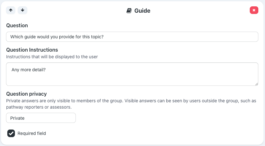
Task: Place cursor on 'Any more detail?' text
Action: pyautogui.click(x=29, y=69)
